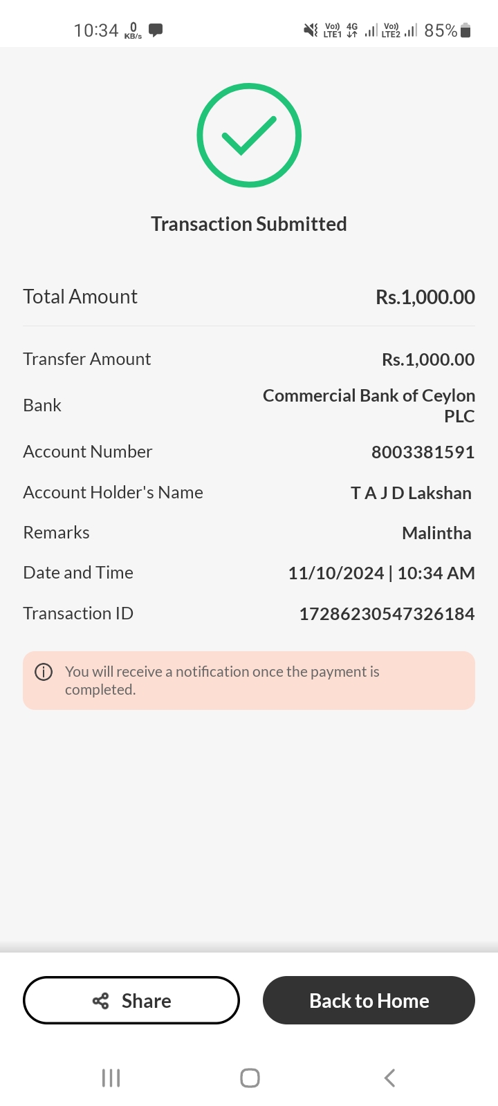This screenshot has width=498, height=1106.
Task: Tap the total amount Rs.1,000.00 value
Action: tap(425, 297)
